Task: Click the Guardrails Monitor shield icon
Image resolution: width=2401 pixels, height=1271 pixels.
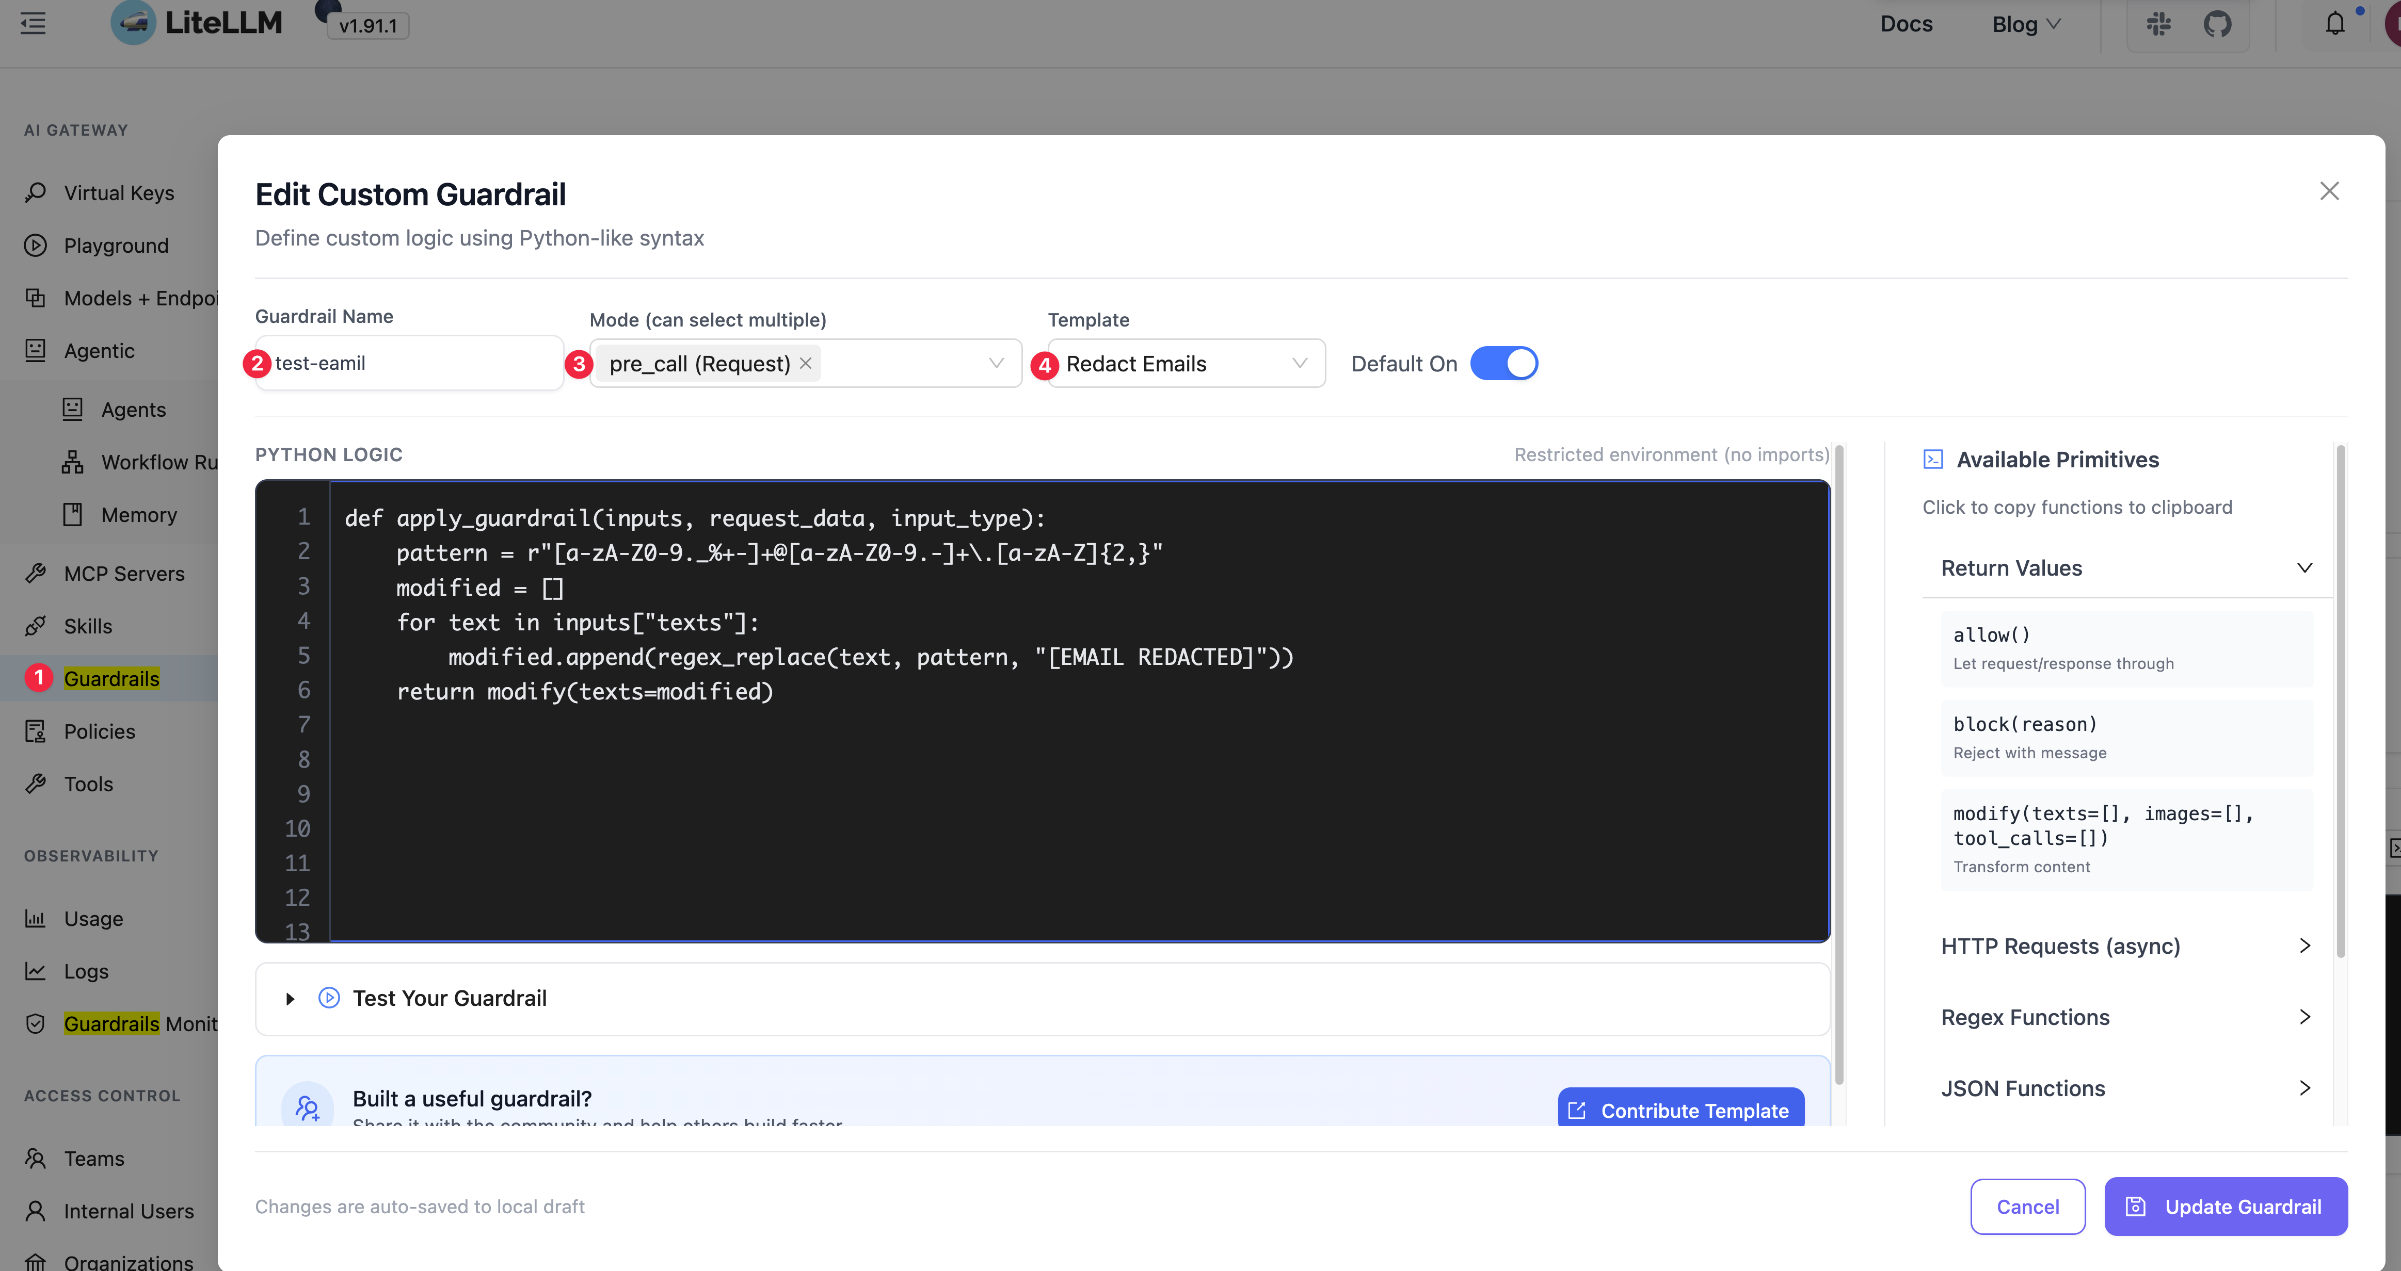Action: (x=36, y=1024)
